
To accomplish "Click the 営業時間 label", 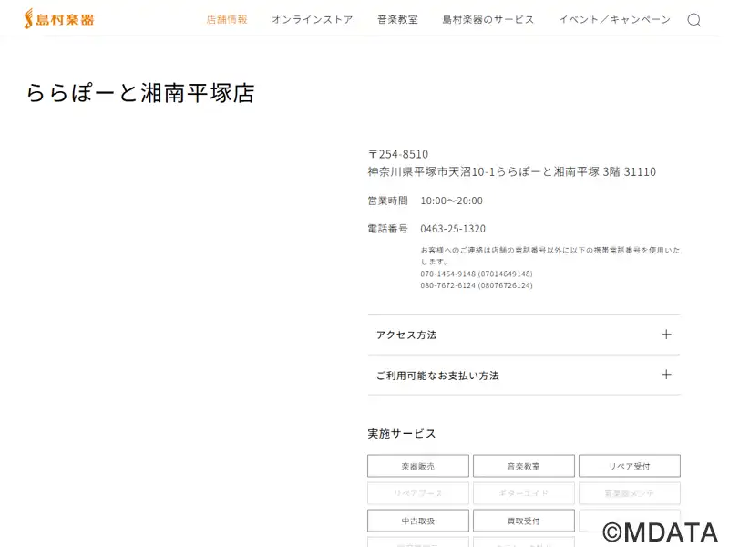I will coord(388,201).
